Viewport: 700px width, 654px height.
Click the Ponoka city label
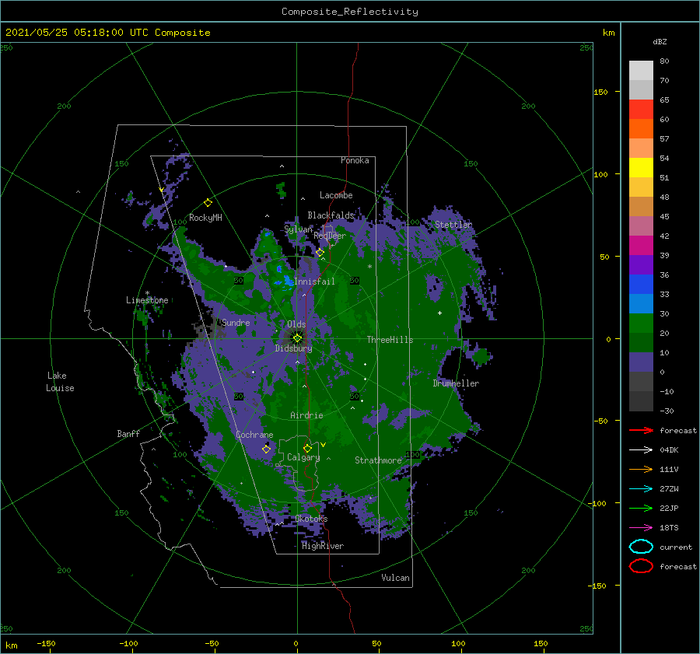tap(355, 160)
